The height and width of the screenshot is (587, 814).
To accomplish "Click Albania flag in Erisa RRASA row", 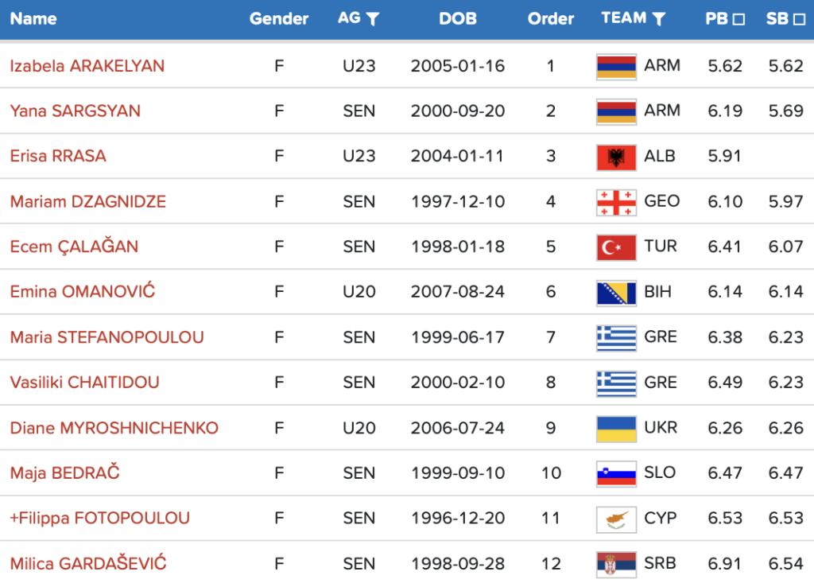I will point(616,157).
